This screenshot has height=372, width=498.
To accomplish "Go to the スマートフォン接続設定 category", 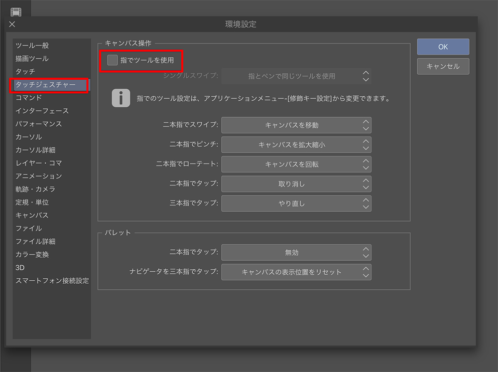I will click(52, 281).
